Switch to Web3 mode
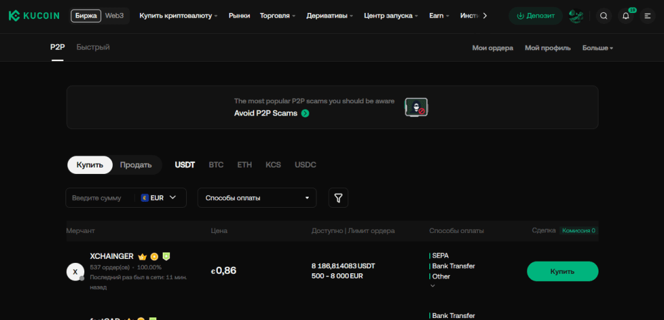This screenshot has height=320, width=664. pos(114,16)
